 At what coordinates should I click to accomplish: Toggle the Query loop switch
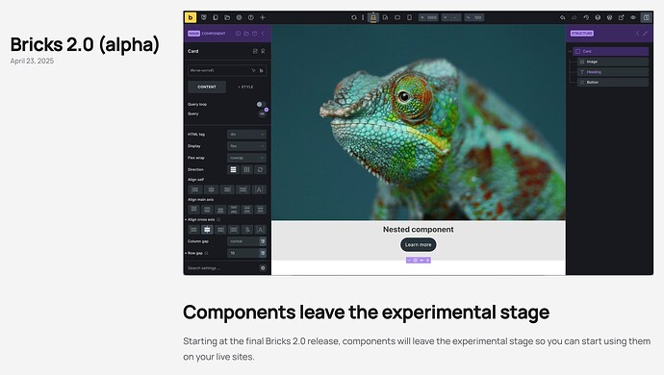tap(262, 104)
